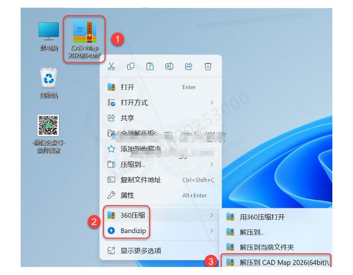Screen dimensions: 353x275
Task: Choose 打开方式 (Open with) menu entry
Action: 161,103
